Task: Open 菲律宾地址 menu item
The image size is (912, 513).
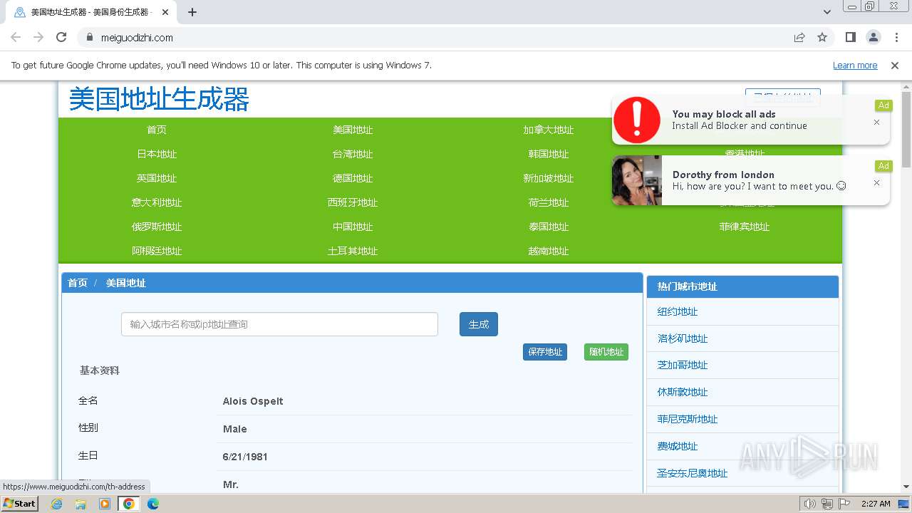Action: [x=745, y=227]
